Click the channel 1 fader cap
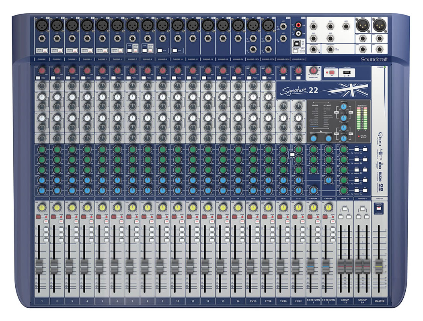This screenshot has width=423, height=321. click(39, 266)
